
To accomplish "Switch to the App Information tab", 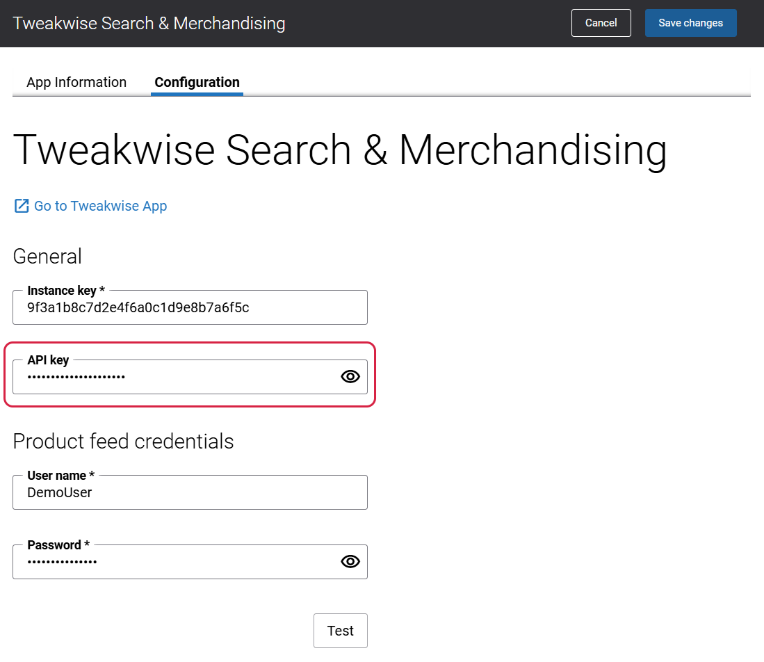I will tap(76, 82).
